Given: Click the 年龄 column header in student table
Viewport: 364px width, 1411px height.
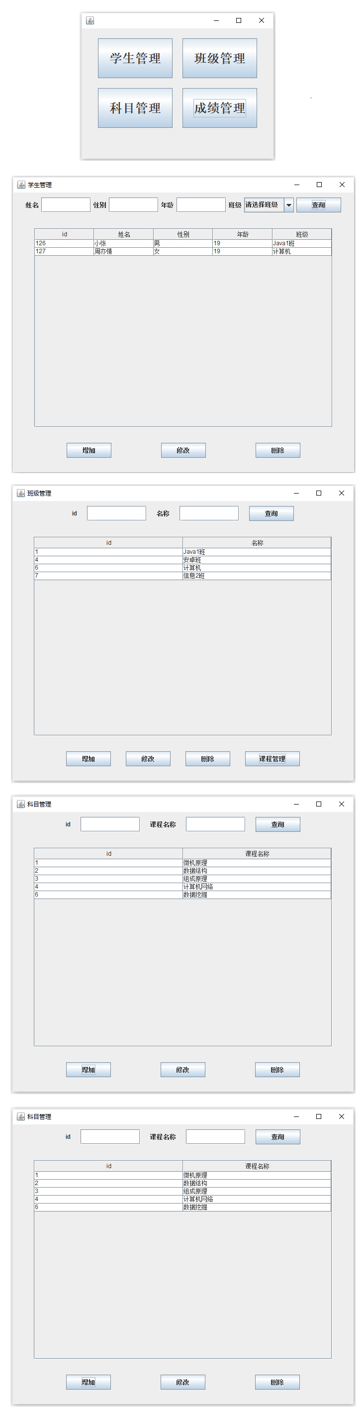Looking at the screenshot, I should coord(243,234).
